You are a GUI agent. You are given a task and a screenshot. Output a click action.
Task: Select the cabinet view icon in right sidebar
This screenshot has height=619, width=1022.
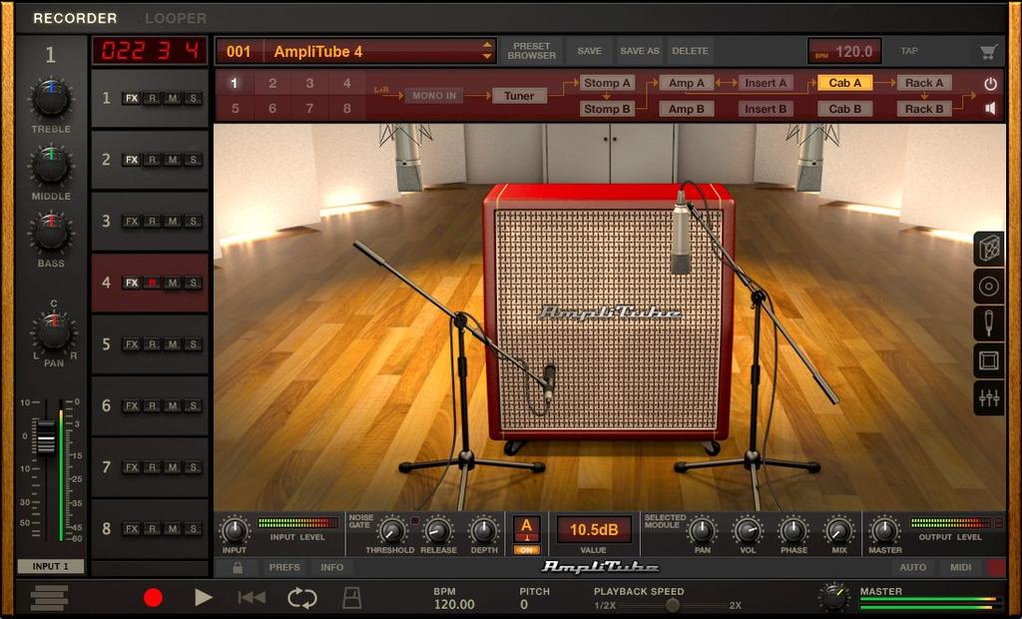point(989,248)
